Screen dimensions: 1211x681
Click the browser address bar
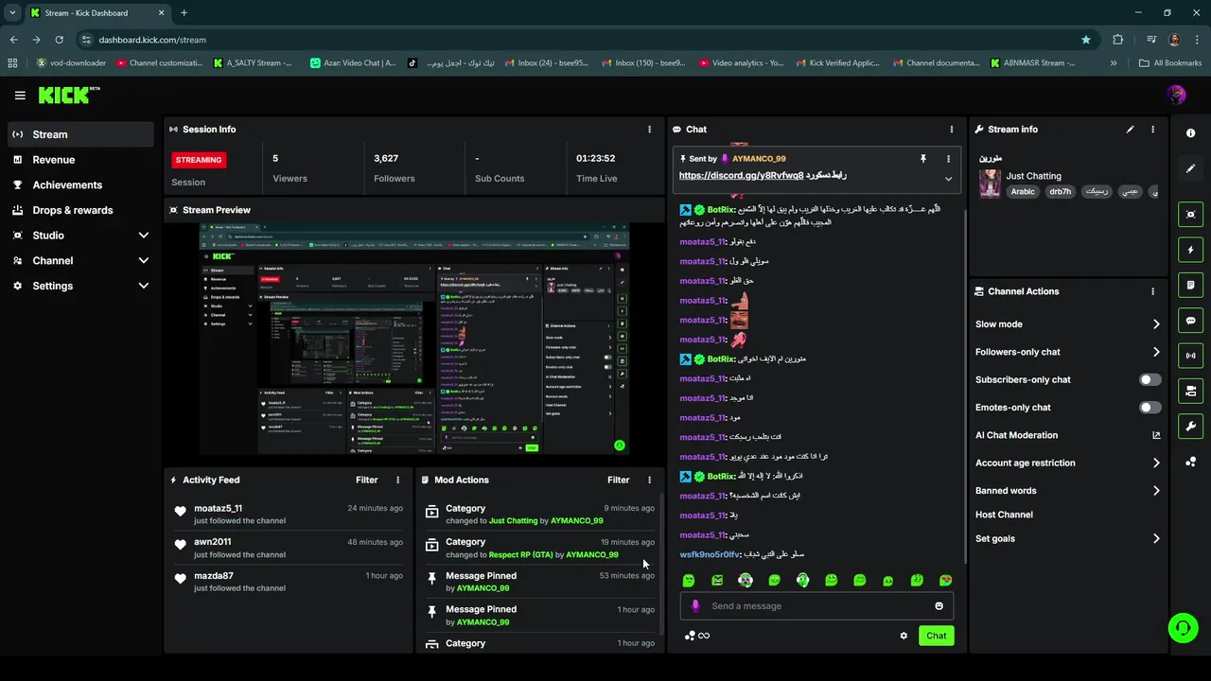pyautogui.click(x=577, y=40)
